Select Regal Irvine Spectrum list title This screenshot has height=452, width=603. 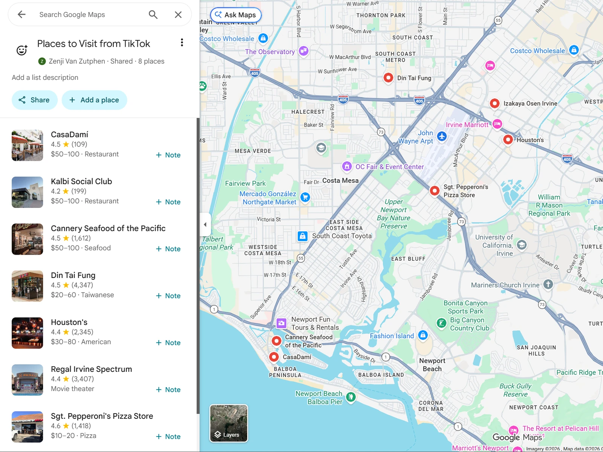(92, 369)
